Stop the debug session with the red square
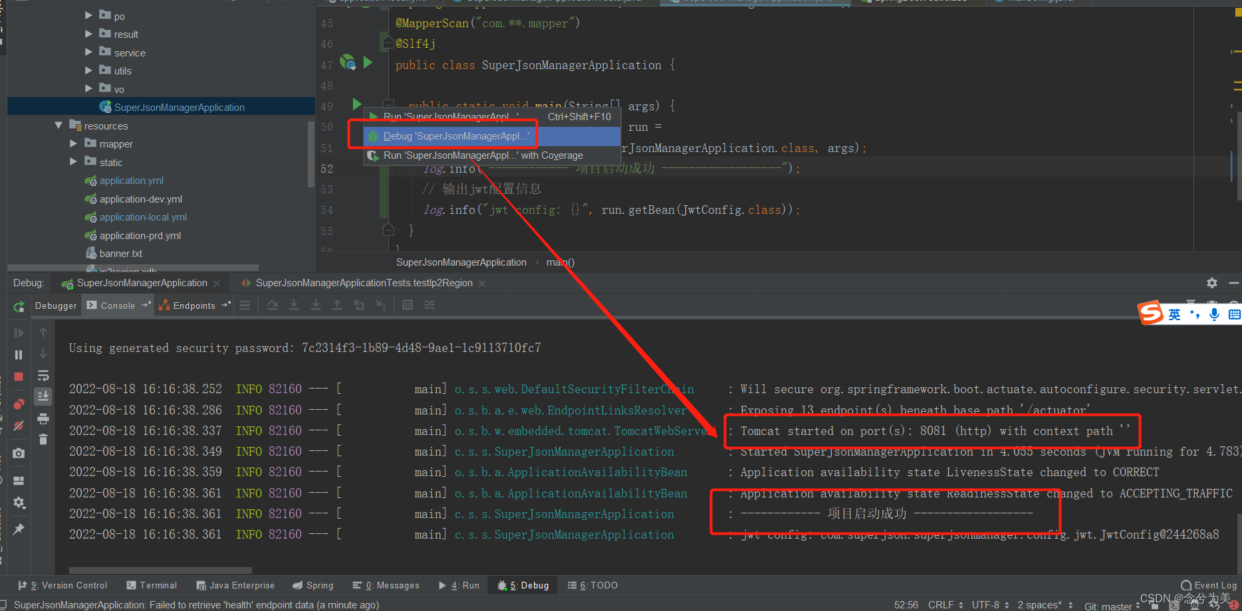1242x611 pixels. coord(19,377)
